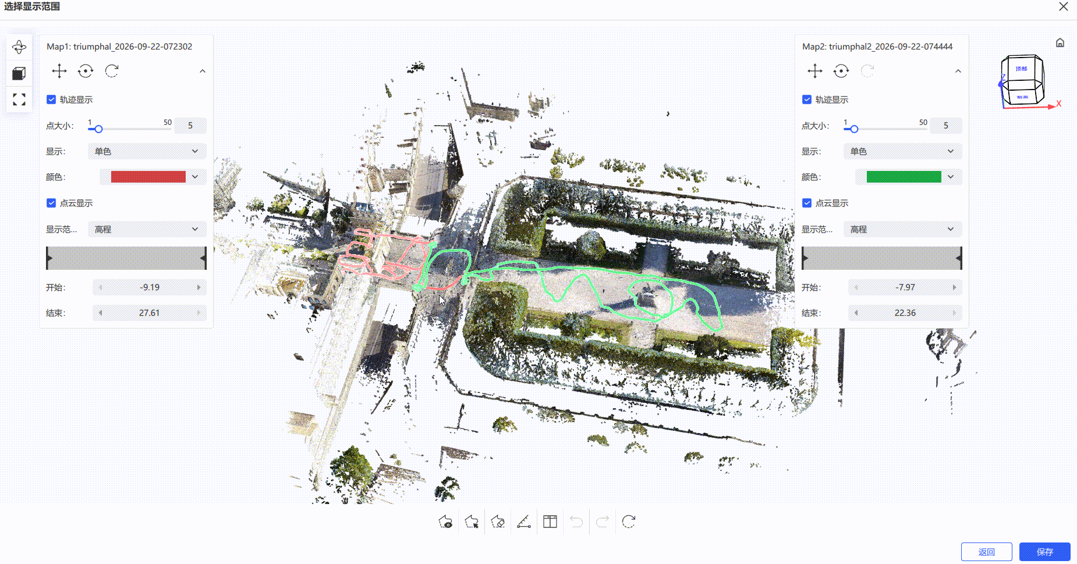Viewport: 1077px width, 564px height.
Task: Open Map2 显示 单色 dropdown
Action: coord(903,151)
